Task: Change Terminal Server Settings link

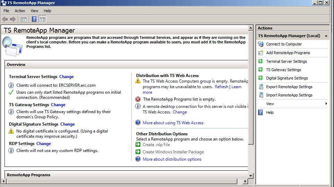Action: [67, 77]
